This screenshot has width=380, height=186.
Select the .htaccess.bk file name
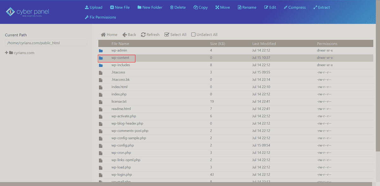(121, 80)
